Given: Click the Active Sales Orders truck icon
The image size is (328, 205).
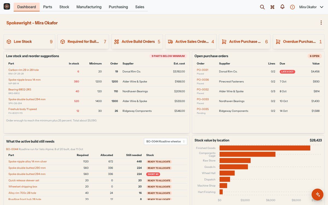Looking at the screenshot, I should (170, 42).
